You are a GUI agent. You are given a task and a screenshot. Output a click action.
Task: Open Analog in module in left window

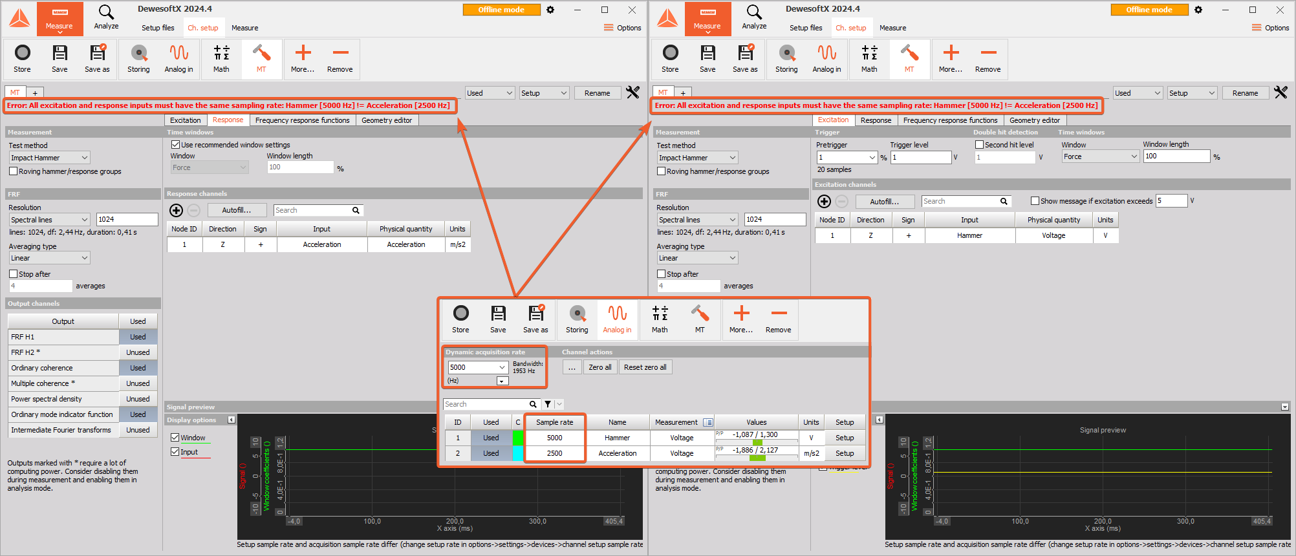(x=178, y=59)
